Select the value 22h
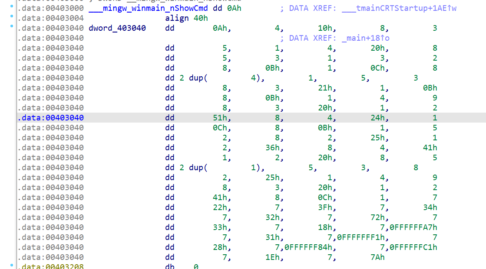The height and width of the screenshot is (269, 486). [x=220, y=207]
